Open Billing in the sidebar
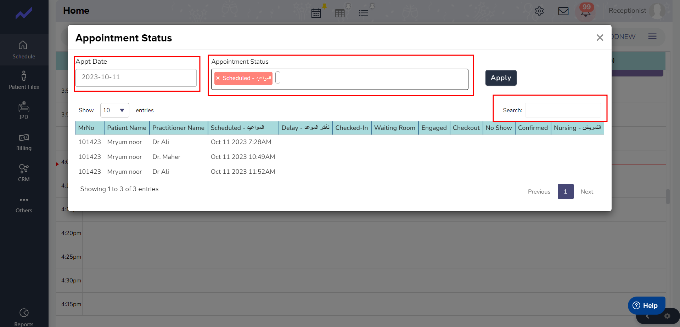This screenshot has height=327, width=680. pos(24,142)
